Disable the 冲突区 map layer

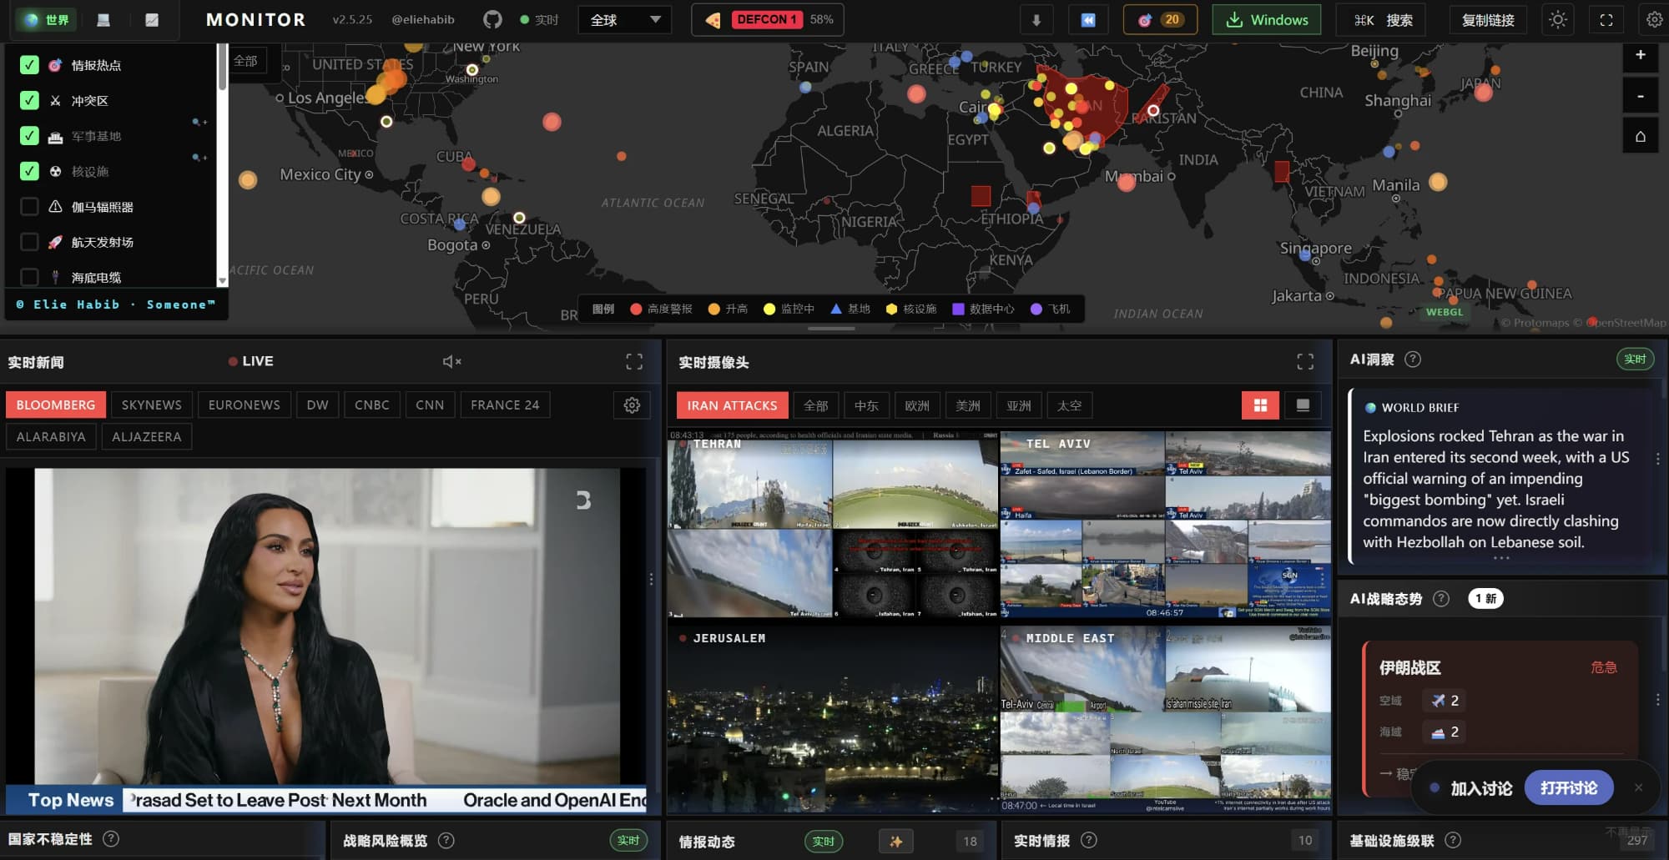(29, 101)
